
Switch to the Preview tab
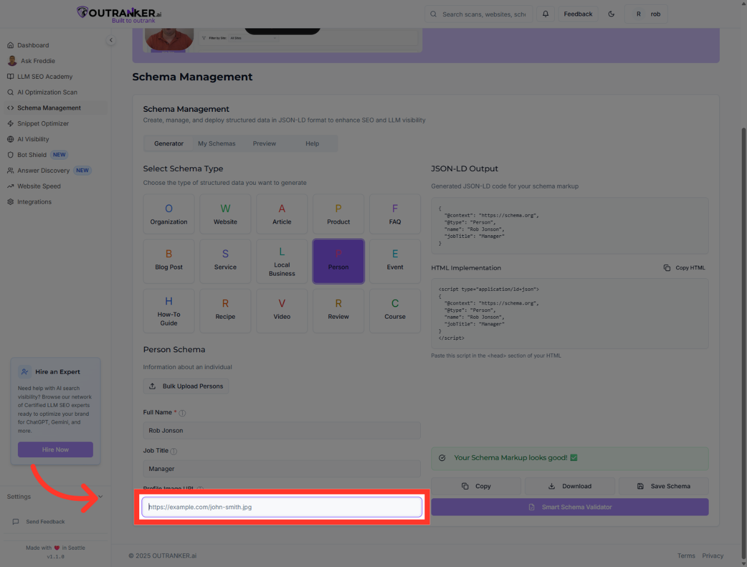click(264, 144)
